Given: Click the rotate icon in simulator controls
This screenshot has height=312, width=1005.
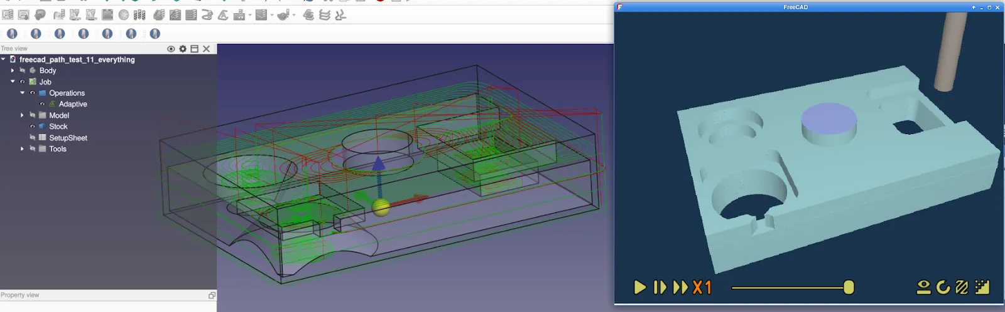Looking at the screenshot, I should coord(943,288).
